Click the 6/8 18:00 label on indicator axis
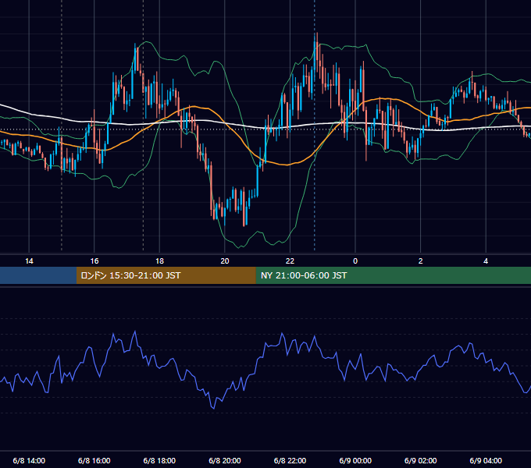This screenshot has width=531, height=468. coord(159,460)
